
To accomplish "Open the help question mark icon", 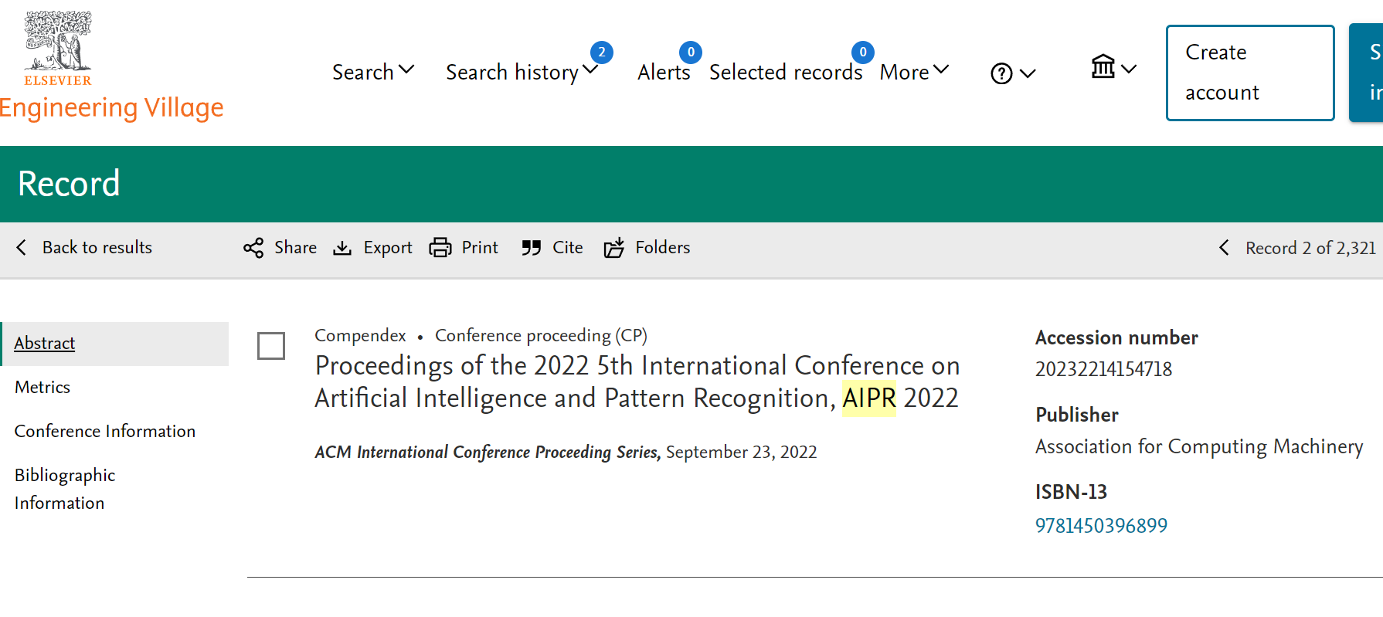I will pyautogui.click(x=1001, y=73).
